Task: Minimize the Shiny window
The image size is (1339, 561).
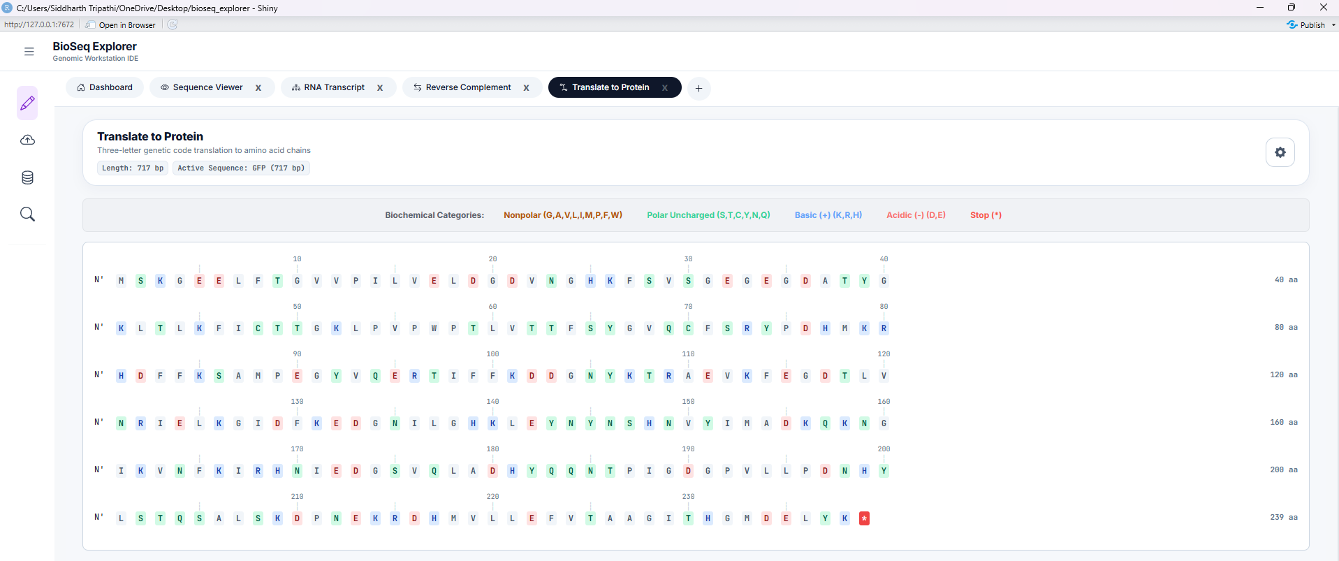Action: (x=1260, y=7)
